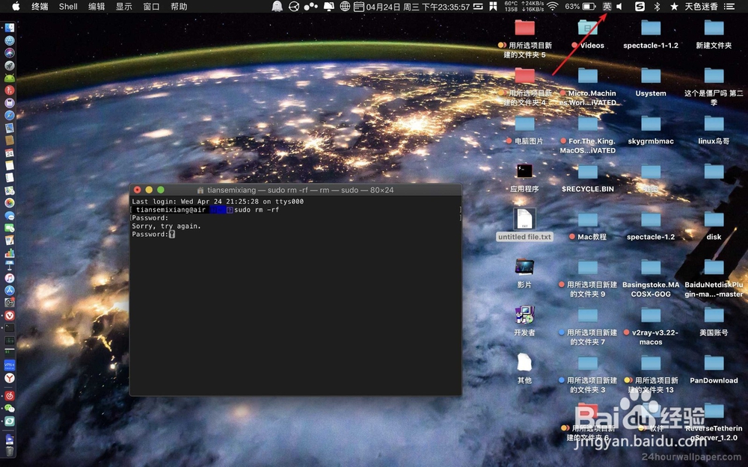Open the blue VPN+ app in Dock

tap(10, 365)
